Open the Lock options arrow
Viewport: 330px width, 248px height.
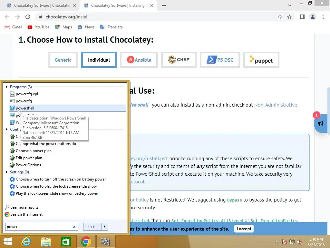(105, 227)
